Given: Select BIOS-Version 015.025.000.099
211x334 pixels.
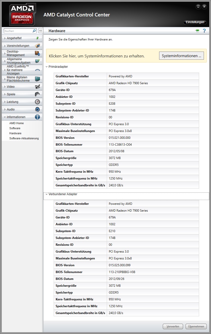Looking at the screenshot, I should pyautogui.click(x=120, y=265).
